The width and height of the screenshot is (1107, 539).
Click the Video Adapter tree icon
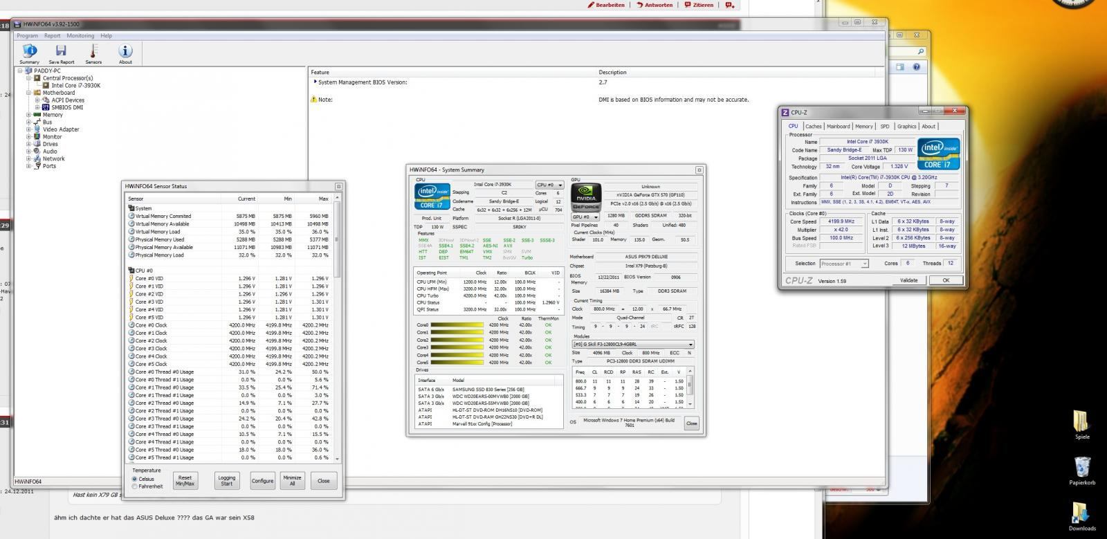[37, 129]
